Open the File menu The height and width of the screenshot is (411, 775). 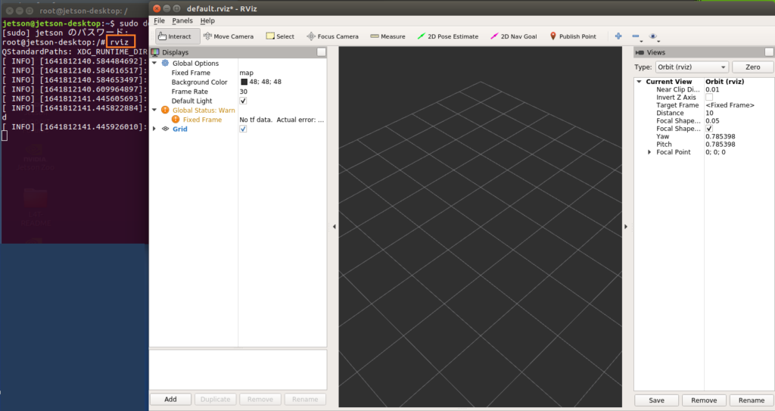click(159, 20)
